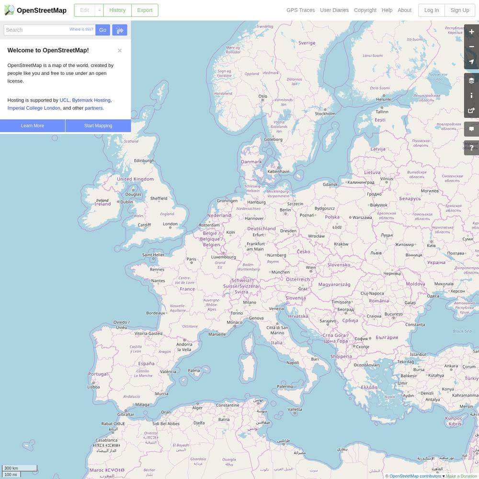Open the Export tab
This screenshot has height=479, width=479.
click(145, 11)
